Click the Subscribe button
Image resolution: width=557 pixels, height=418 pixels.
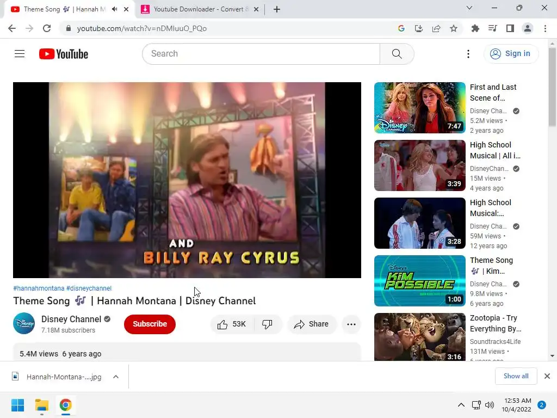click(x=150, y=324)
